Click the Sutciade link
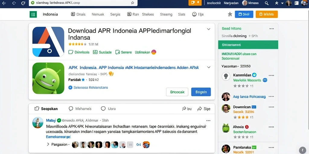This screenshot has height=154, width=309. pyautogui.click(x=102, y=52)
